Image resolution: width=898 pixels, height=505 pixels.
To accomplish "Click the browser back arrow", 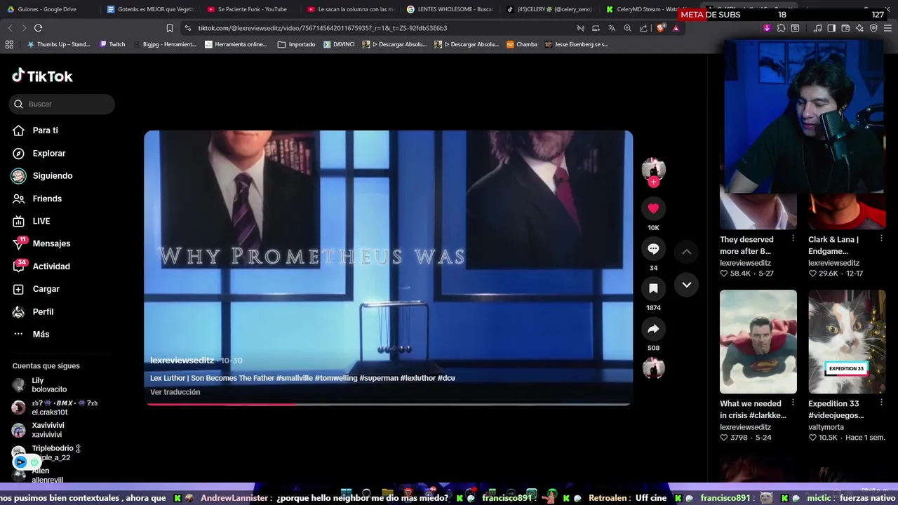I will (10, 28).
